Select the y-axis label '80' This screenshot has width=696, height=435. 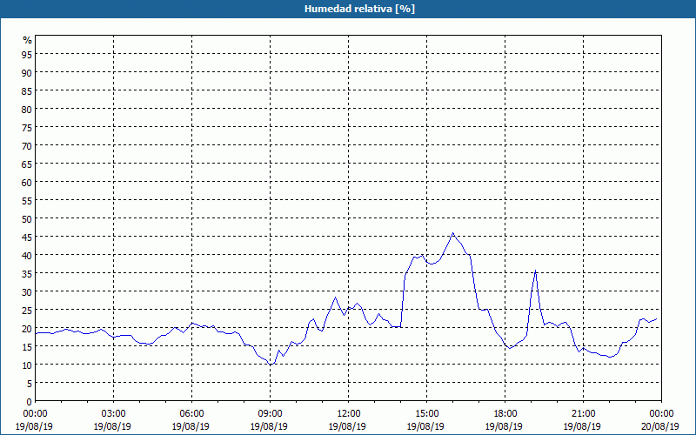27,109
